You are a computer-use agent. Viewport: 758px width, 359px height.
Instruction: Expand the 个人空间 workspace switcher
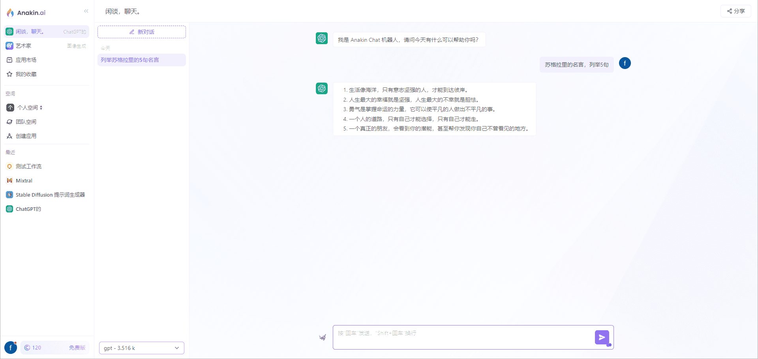click(x=30, y=108)
